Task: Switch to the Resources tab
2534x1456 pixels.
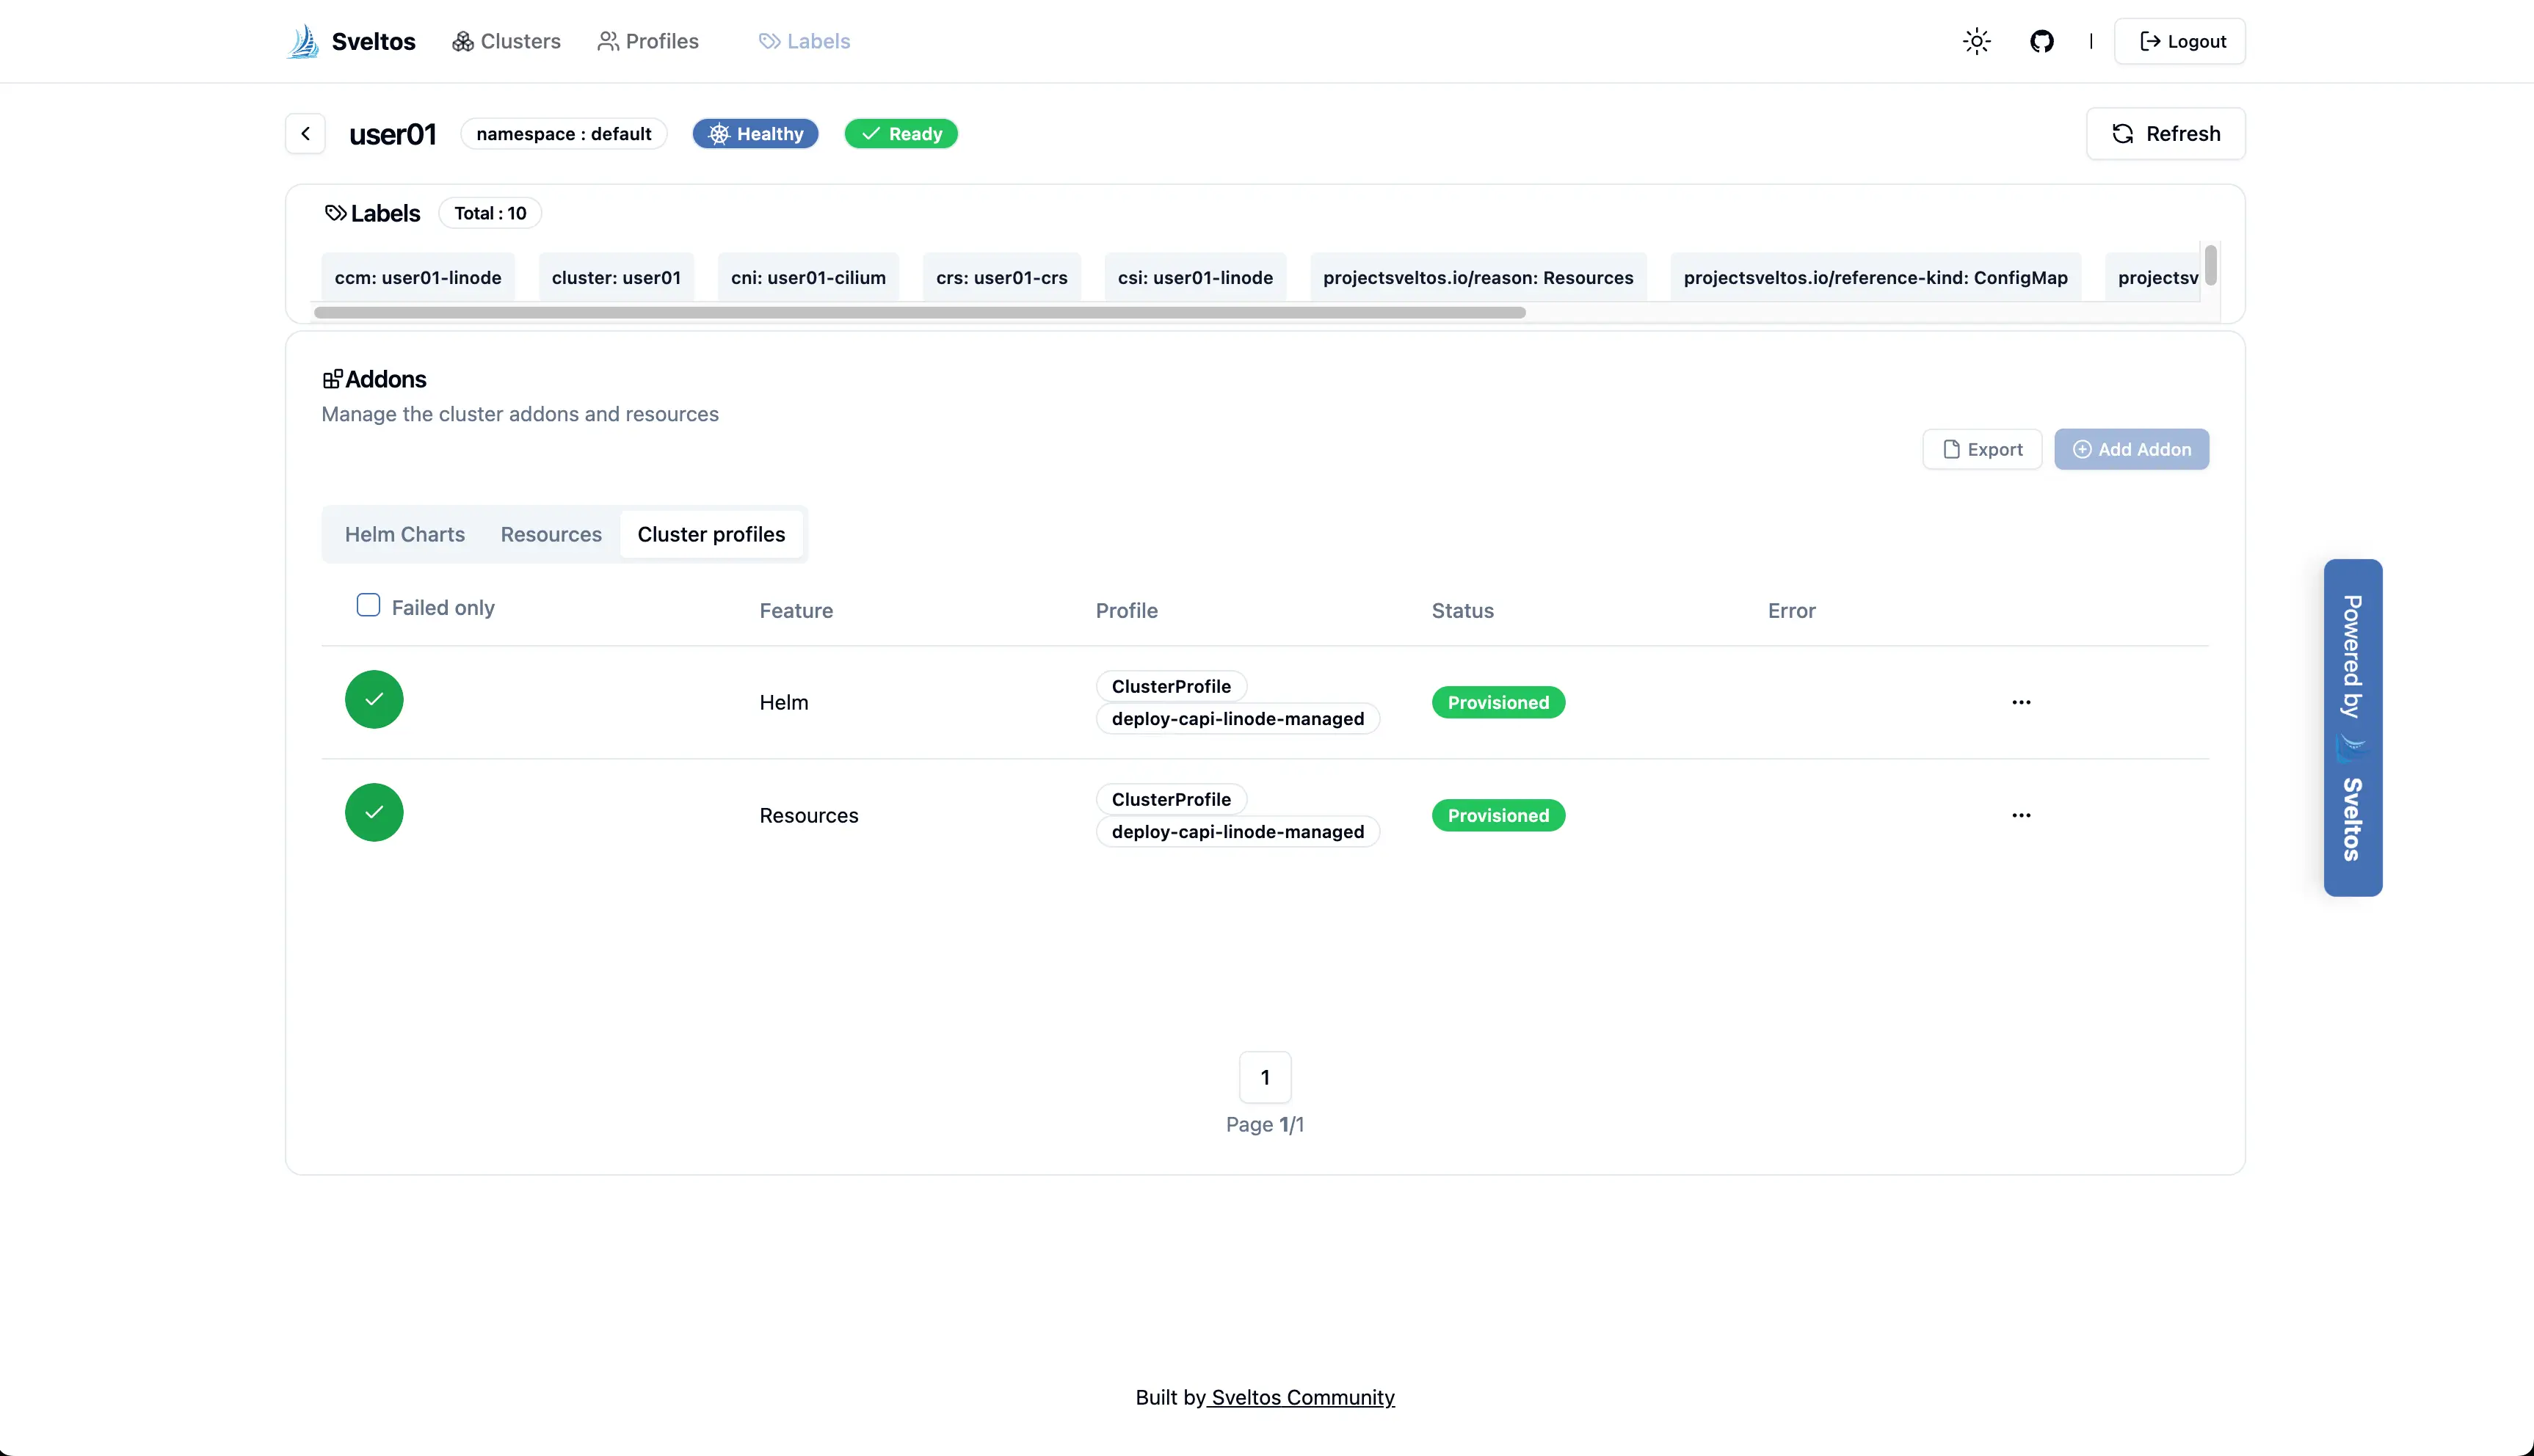Action: click(551, 534)
